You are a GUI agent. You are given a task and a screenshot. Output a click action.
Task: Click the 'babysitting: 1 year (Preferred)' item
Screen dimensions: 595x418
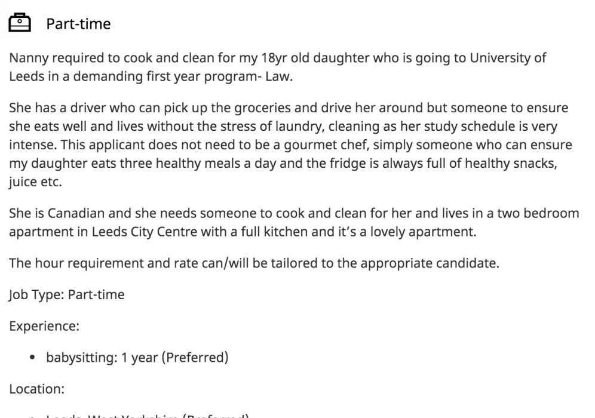[137, 357]
